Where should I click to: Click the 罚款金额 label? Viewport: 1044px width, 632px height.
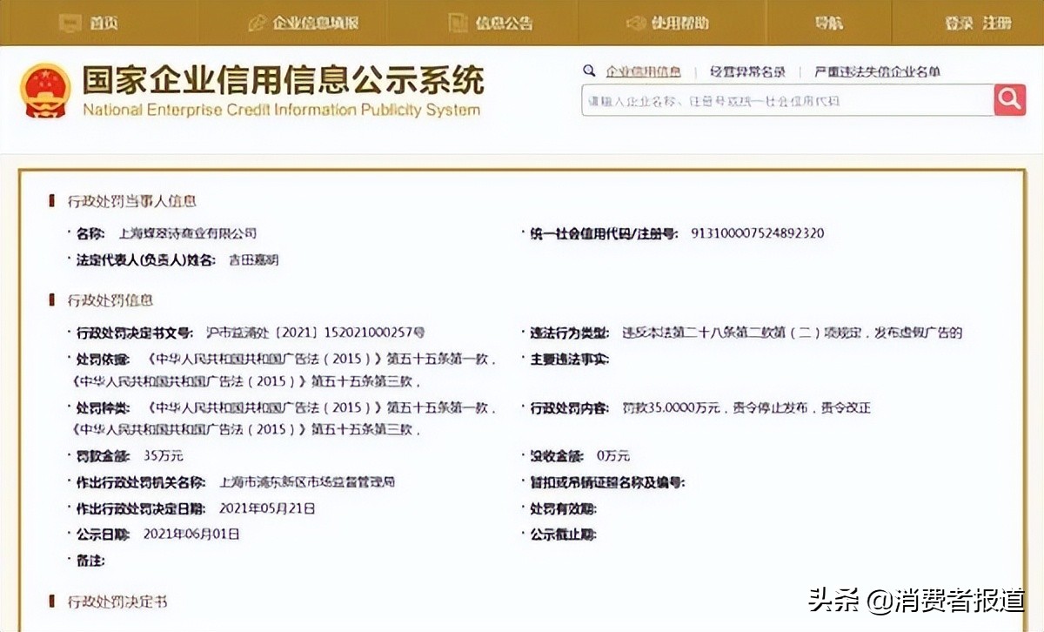pos(103,456)
